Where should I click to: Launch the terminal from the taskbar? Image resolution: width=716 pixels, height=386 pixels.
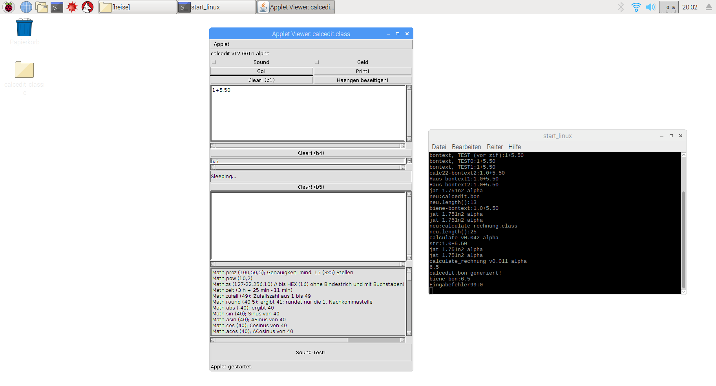pyautogui.click(x=57, y=7)
